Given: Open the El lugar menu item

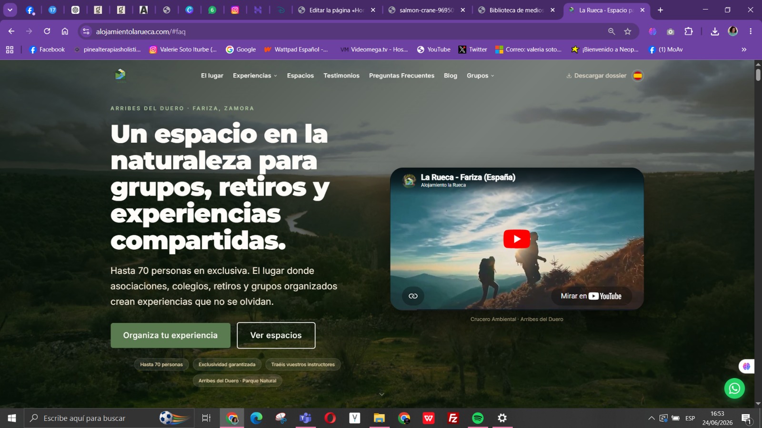Looking at the screenshot, I should coord(212,76).
